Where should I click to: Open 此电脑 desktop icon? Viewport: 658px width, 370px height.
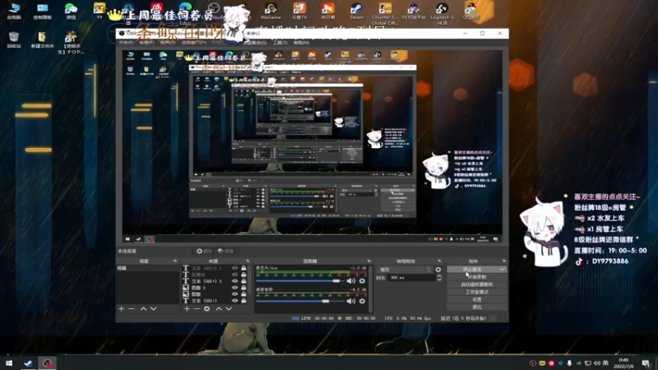pyautogui.click(x=14, y=12)
